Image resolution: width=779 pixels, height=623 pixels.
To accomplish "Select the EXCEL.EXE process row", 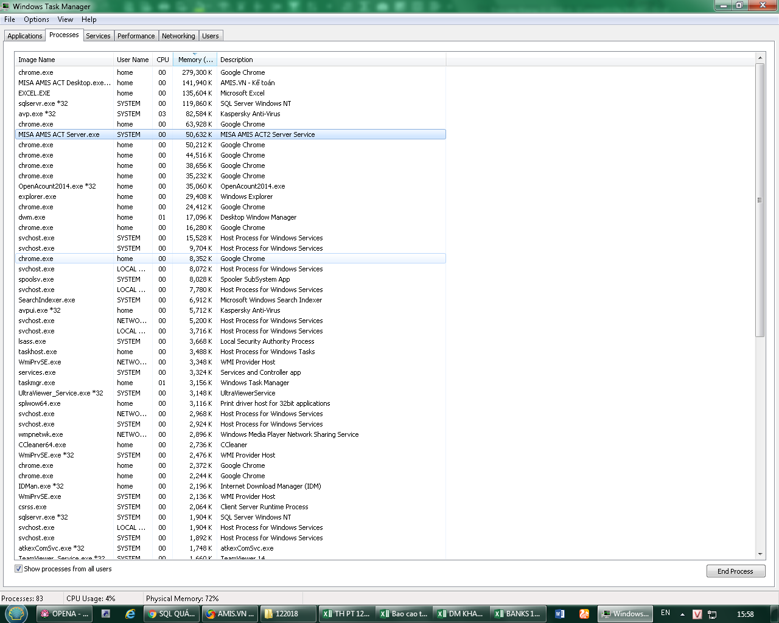I will click(x=231, y=93).
